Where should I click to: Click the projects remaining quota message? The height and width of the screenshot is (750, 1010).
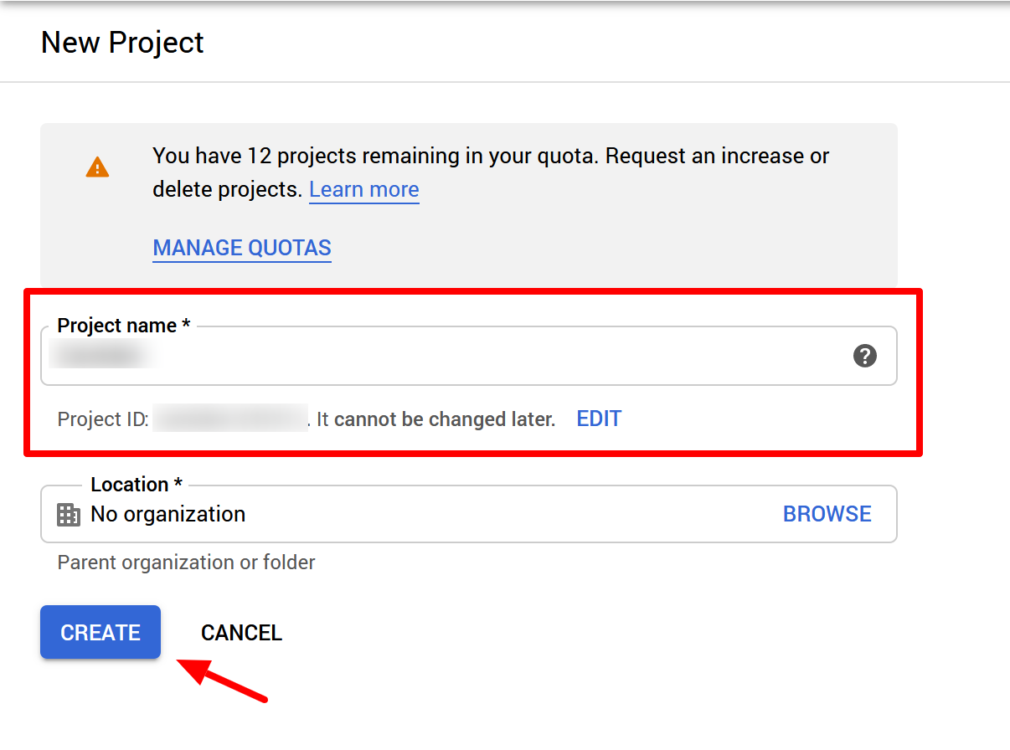coord(490,157)
